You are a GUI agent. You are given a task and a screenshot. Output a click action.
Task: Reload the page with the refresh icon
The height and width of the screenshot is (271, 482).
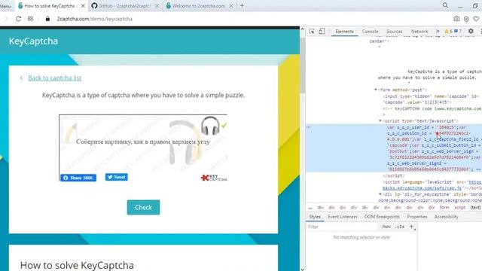click(x=18, y=19)
